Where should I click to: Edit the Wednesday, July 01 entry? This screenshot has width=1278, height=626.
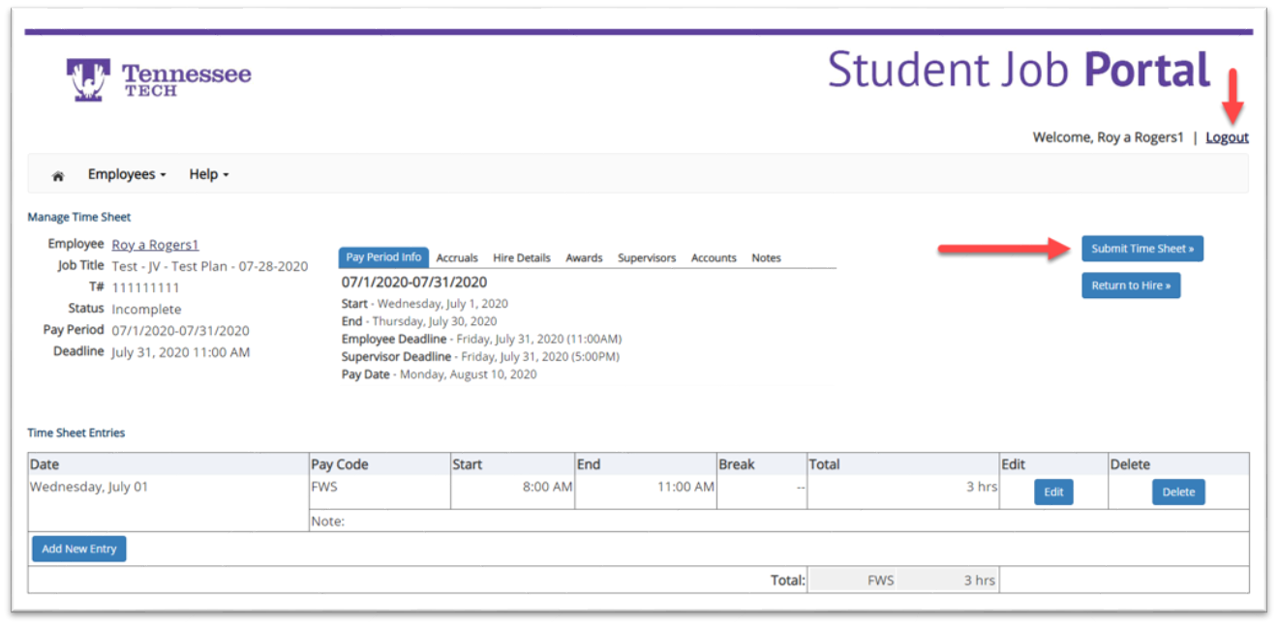1053,492
